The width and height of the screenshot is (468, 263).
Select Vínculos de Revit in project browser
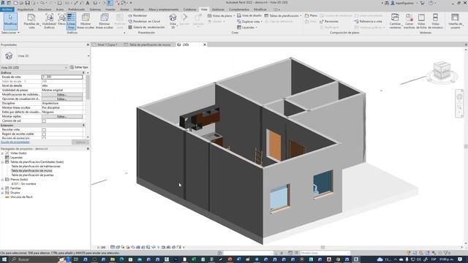[x=21, y=197]
